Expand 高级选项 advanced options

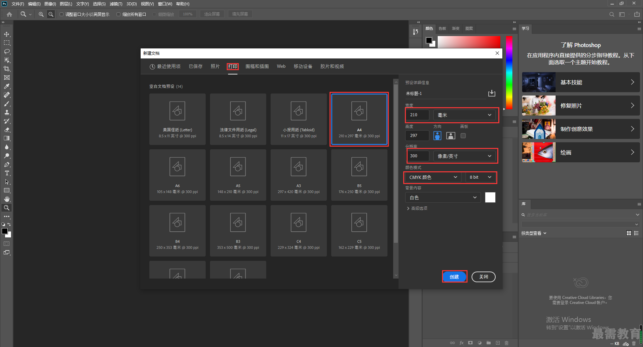point(417,208)
